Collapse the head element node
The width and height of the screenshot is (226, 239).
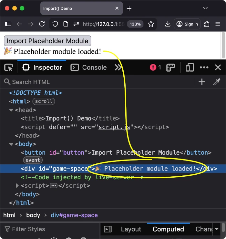click(x=11, y=110)
